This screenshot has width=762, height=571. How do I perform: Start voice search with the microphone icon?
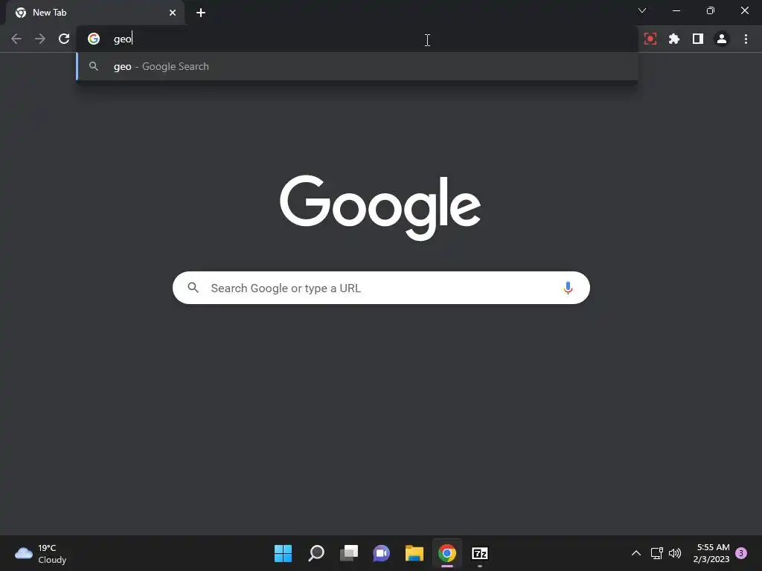coord(568,288)
